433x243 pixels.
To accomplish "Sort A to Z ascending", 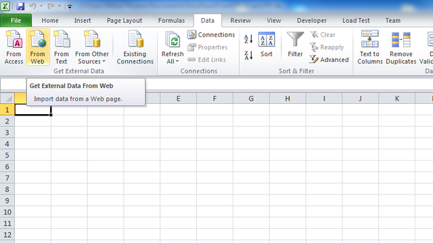I will click(x=248, y=39).
